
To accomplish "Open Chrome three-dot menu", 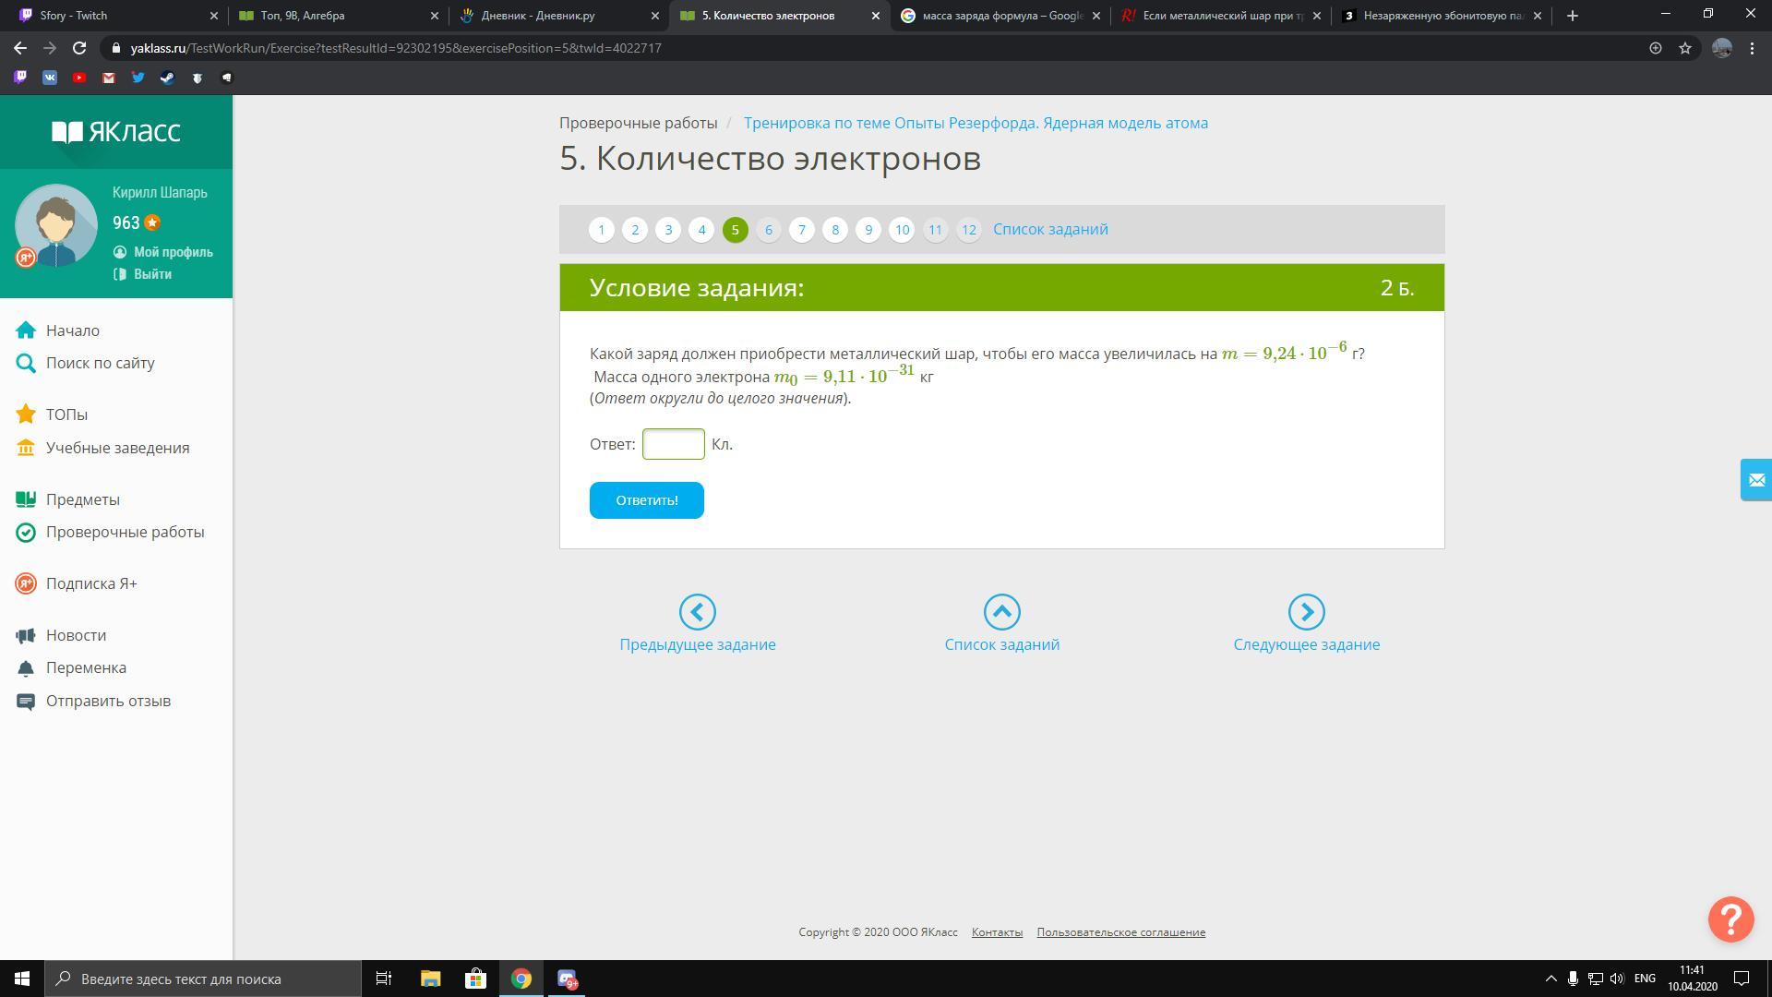I will point(1752,48).
